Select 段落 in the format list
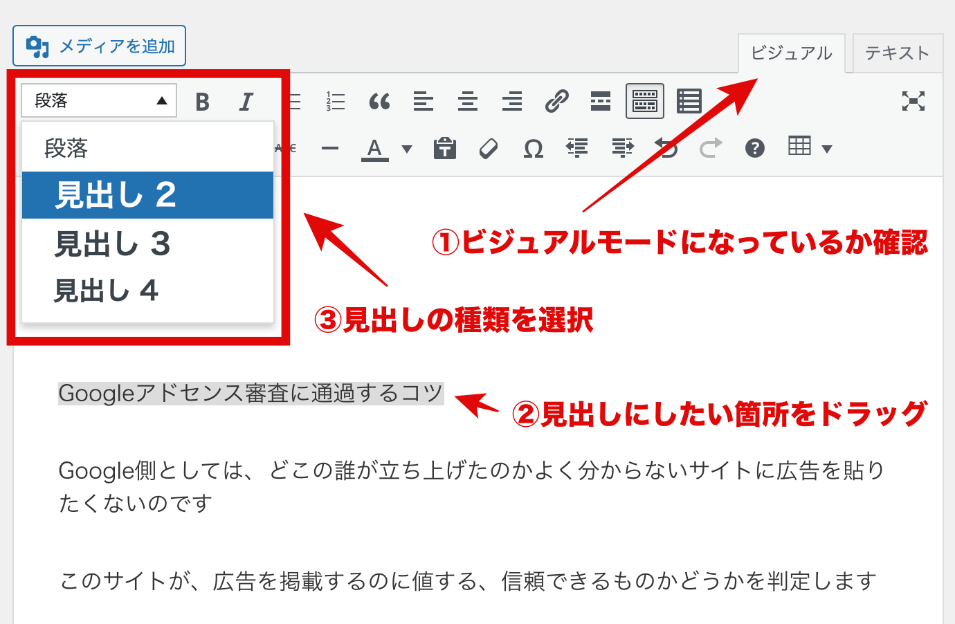This screenshot has width=955, height=624. point(147,148)
